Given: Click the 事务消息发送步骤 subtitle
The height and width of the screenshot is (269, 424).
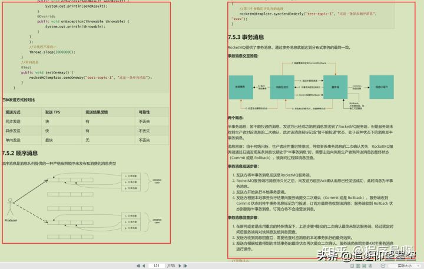Looking at the screenshot, I should [x=243, y=166].
